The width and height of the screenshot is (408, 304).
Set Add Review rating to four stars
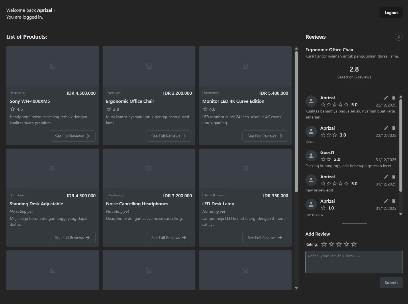pyautogui.click(x=346, y=244)
